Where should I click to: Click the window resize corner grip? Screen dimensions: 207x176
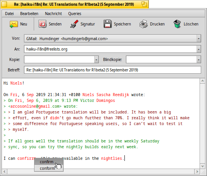click(x=203, y=172)
